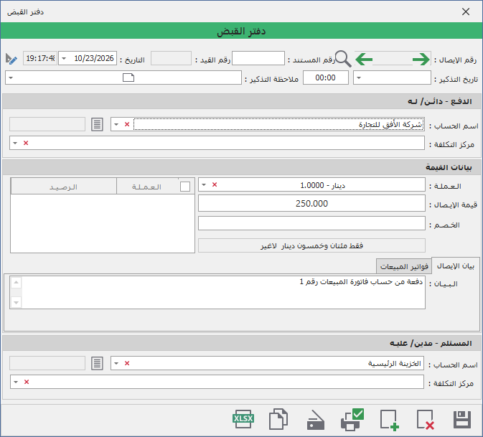The width and height of the screenshot is (483, 437).
Task: Open the تاريخ التذكير dropdown
Action: pyautogui.click(x=359, y=78)
